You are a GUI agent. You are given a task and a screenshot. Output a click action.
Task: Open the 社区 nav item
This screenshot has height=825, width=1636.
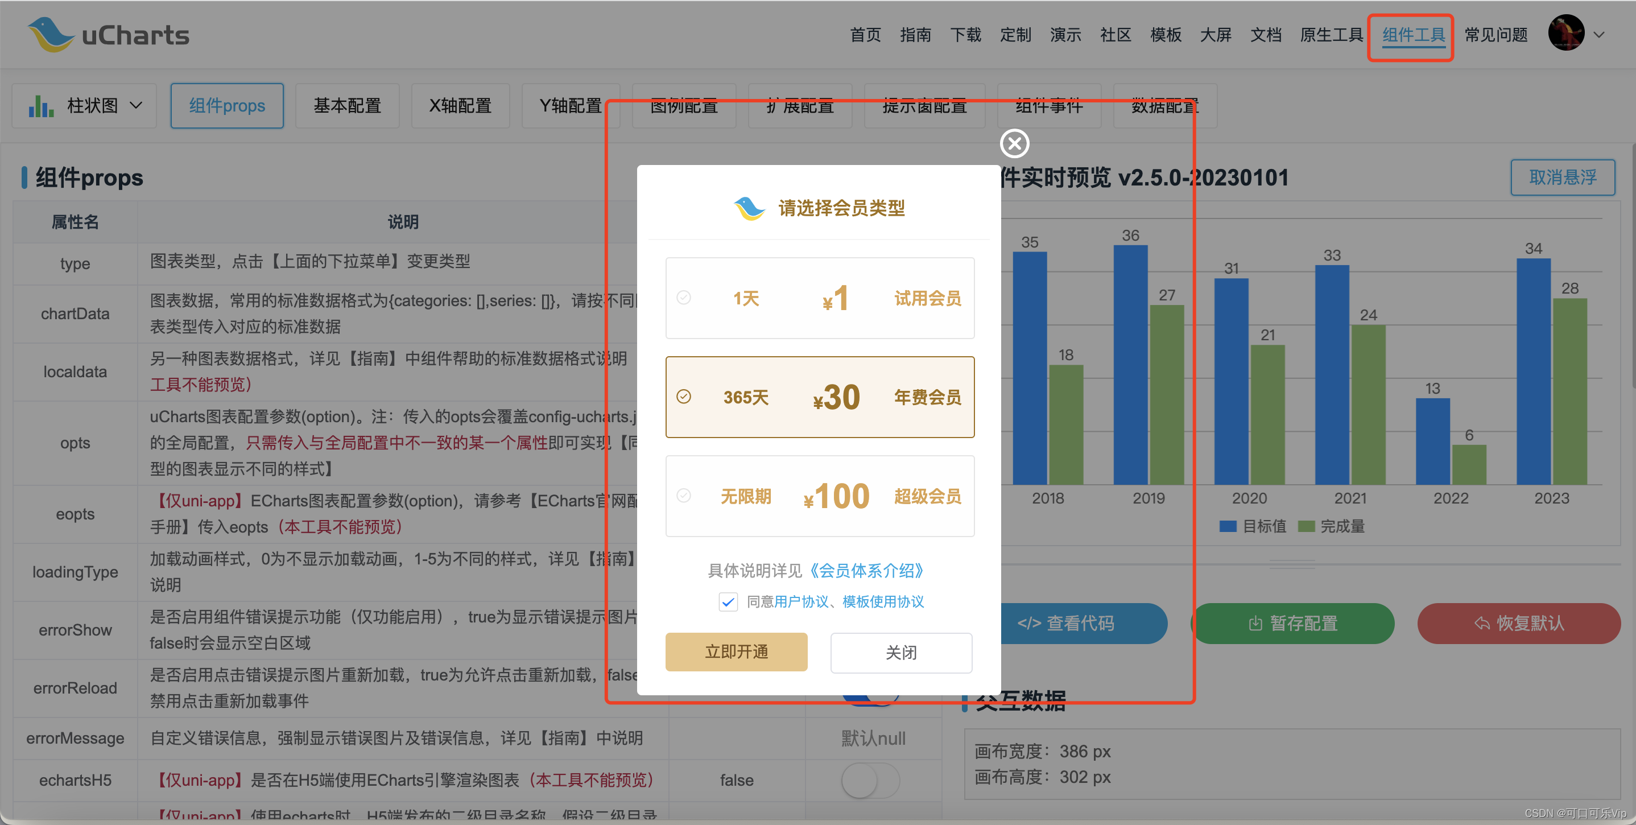1116,35
